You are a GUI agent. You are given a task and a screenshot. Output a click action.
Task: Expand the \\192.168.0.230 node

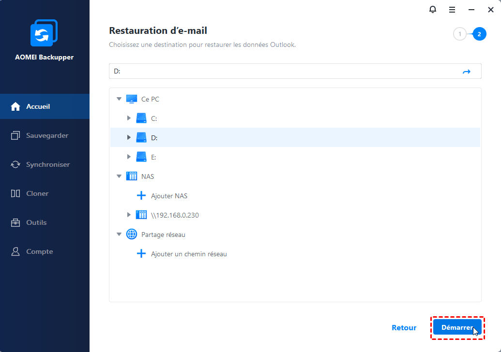[129, 215]
